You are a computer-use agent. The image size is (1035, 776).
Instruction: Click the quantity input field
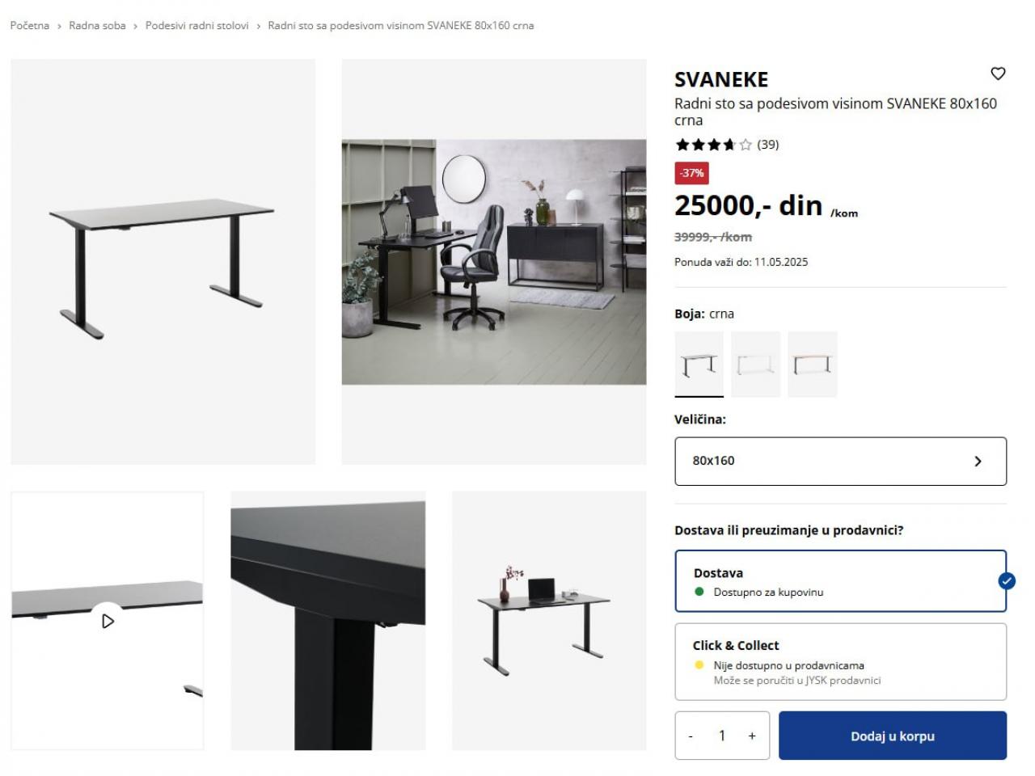722,736
